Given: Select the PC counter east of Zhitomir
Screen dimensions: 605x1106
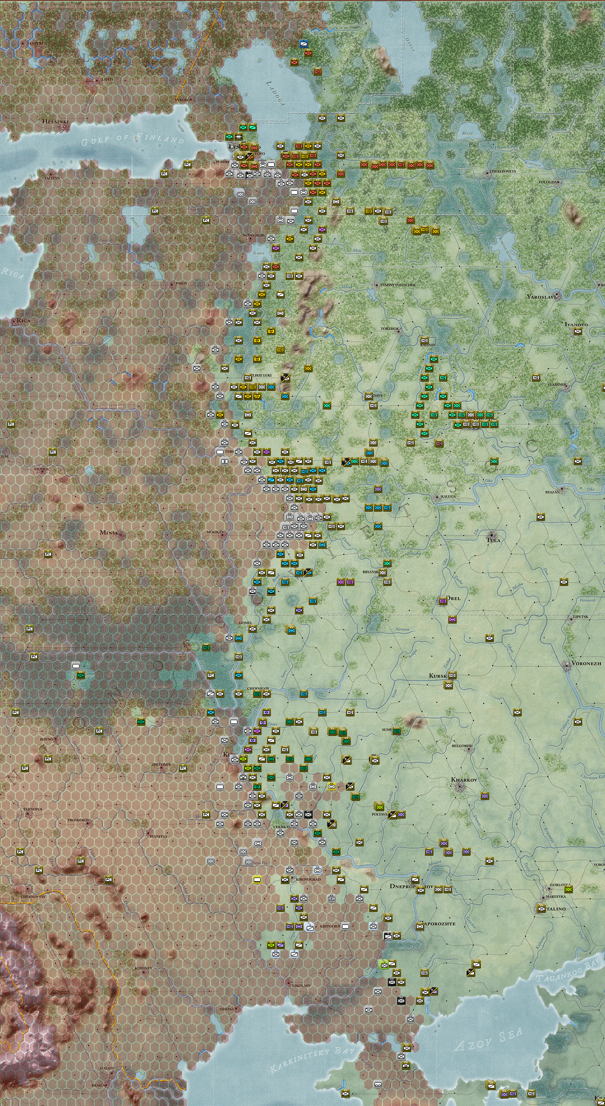Looking at the screenshot, I should pos(183,768).
